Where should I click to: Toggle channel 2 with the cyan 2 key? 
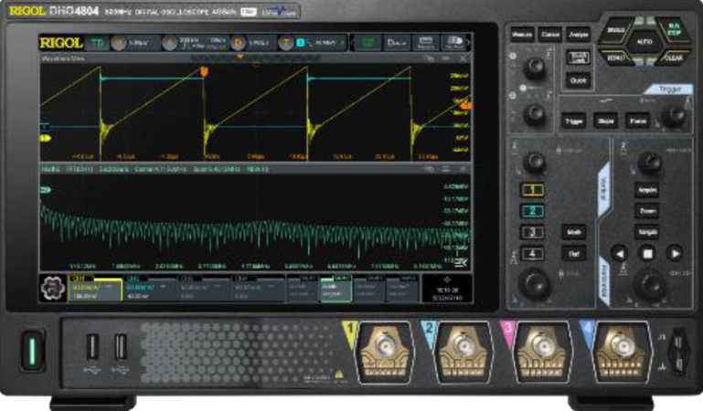[531, 211]
